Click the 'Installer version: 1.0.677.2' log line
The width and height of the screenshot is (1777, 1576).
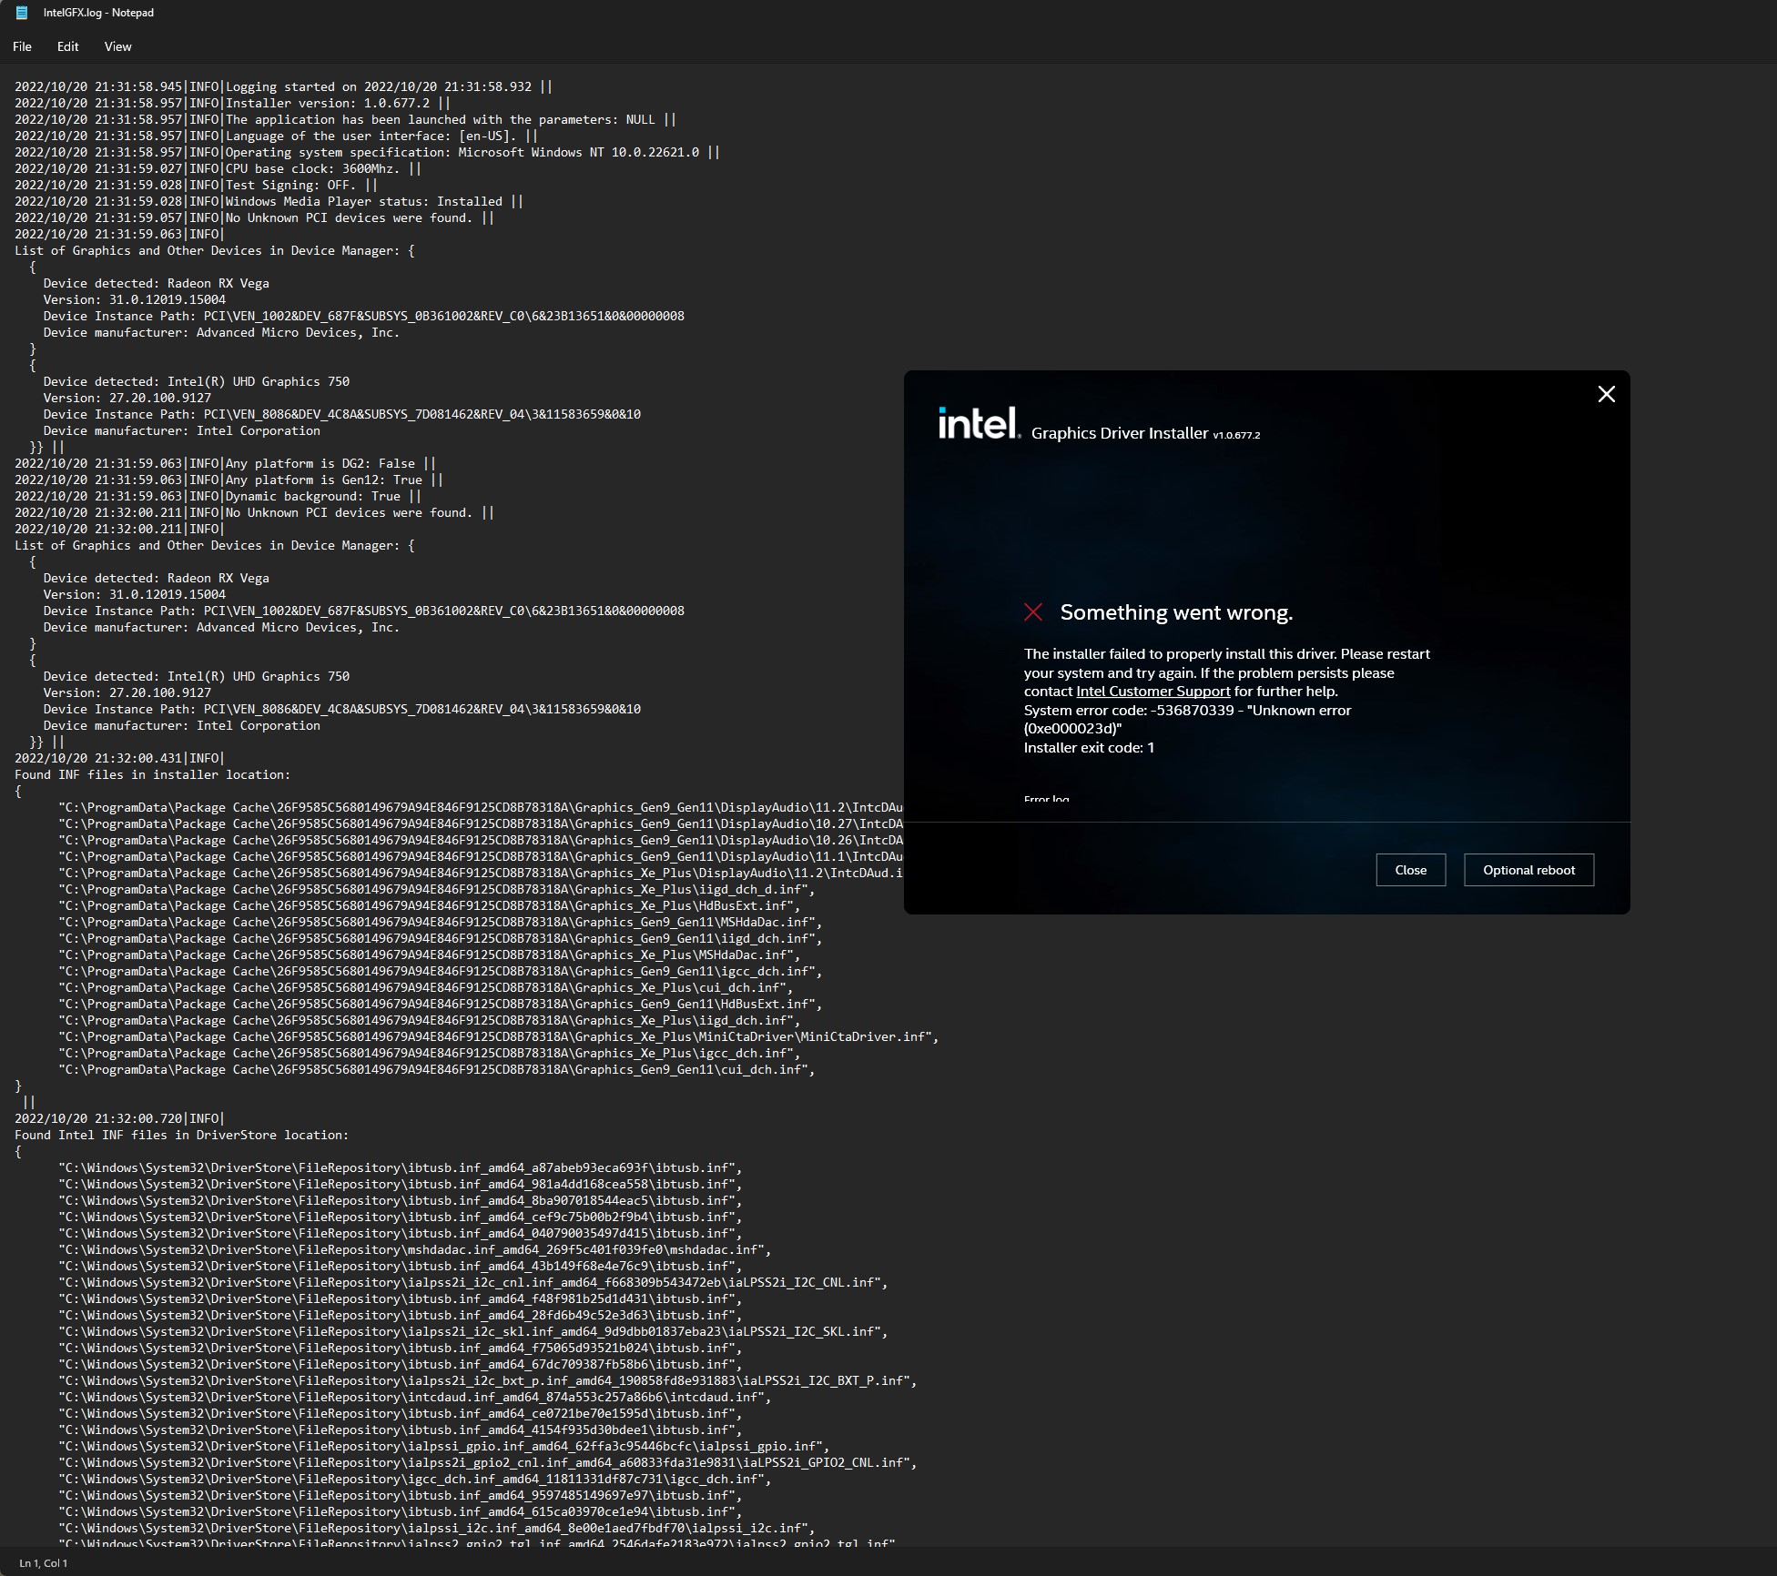[327, 103]
